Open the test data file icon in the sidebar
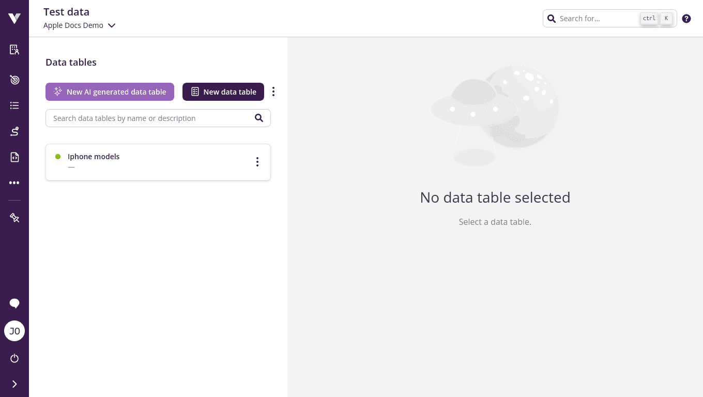Image resolution: width=703 pixels, height=397 pixels. (14, 157)
